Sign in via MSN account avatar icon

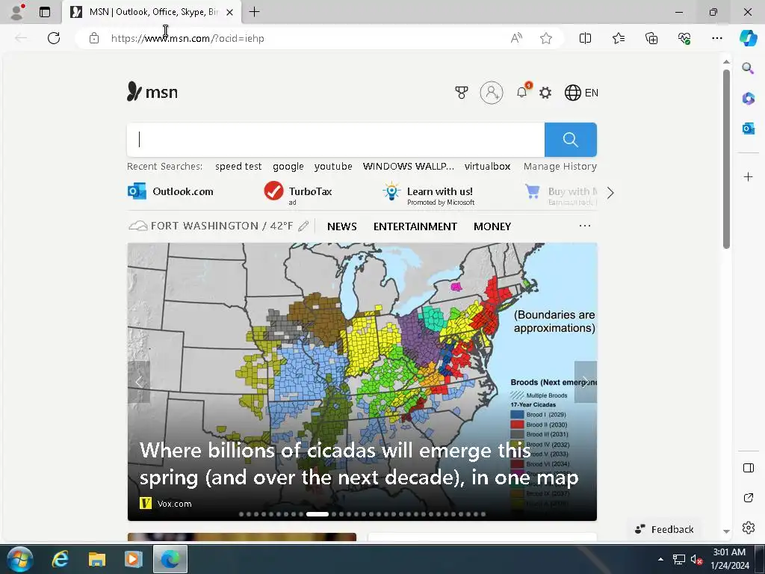[x=492, y=92]
